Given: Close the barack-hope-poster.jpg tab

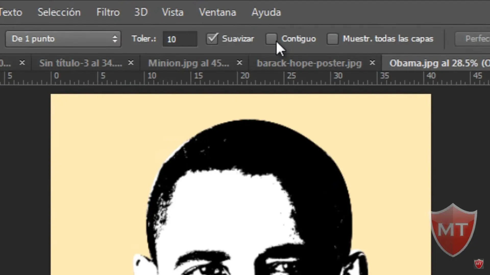Looking at the screenshot, I should (372, 63).
